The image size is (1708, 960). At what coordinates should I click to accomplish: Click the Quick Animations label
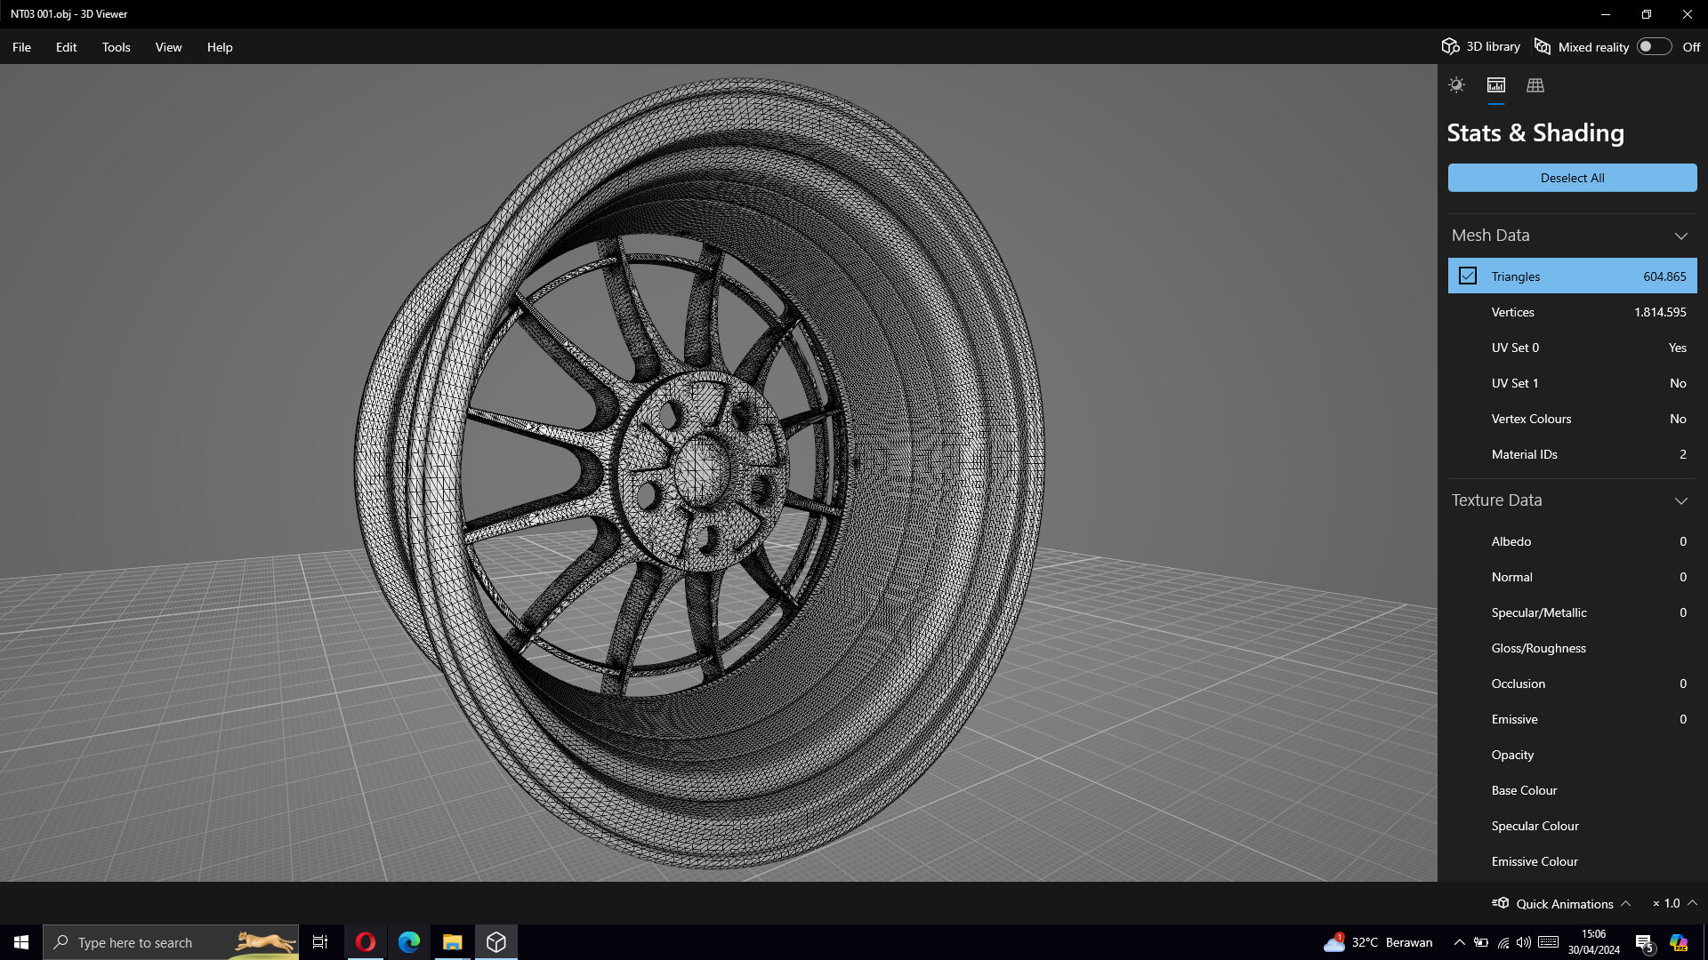(1564, 904)
